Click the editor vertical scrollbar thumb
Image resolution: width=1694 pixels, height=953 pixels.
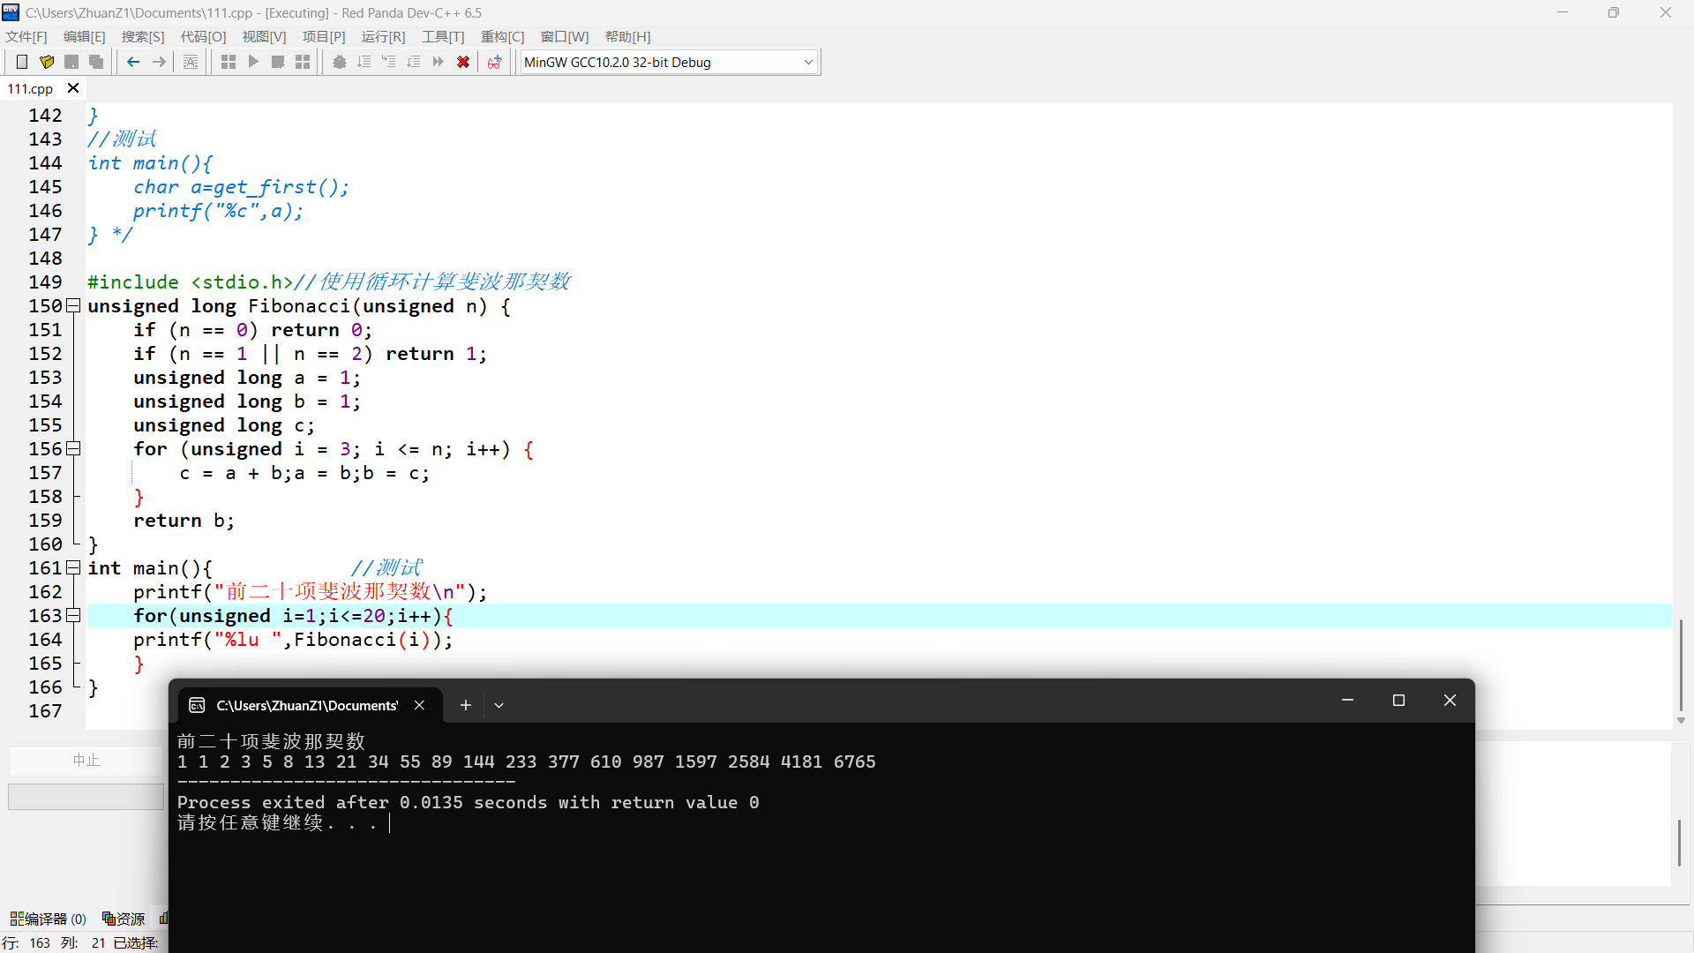[x=1681, y=664]
